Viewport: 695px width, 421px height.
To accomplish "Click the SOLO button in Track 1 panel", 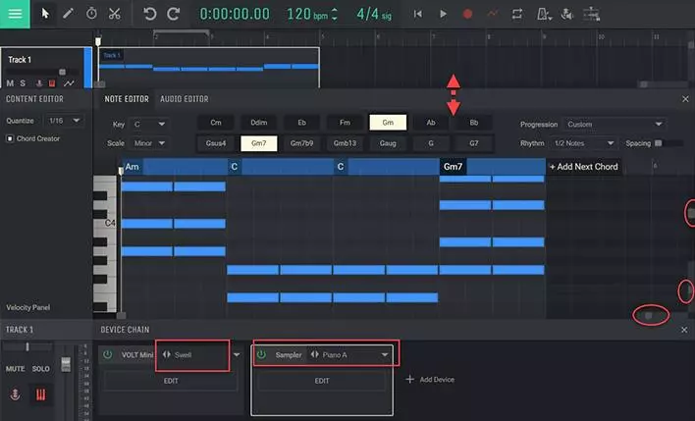I will (x=41, y=369).
